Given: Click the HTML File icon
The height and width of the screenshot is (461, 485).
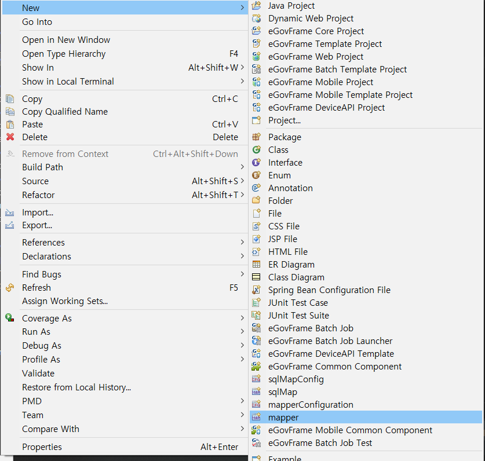Looking at the screenshot, I should (257, 252).
